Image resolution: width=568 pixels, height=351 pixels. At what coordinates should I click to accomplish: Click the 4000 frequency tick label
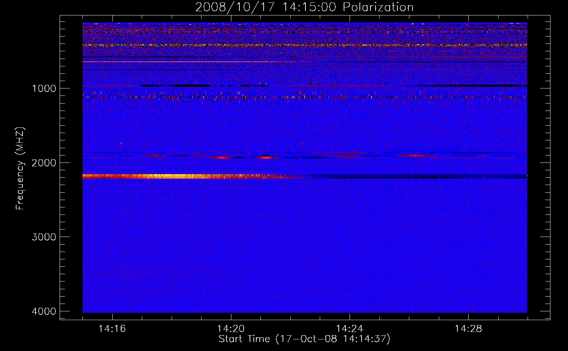[x=44, y=311]
